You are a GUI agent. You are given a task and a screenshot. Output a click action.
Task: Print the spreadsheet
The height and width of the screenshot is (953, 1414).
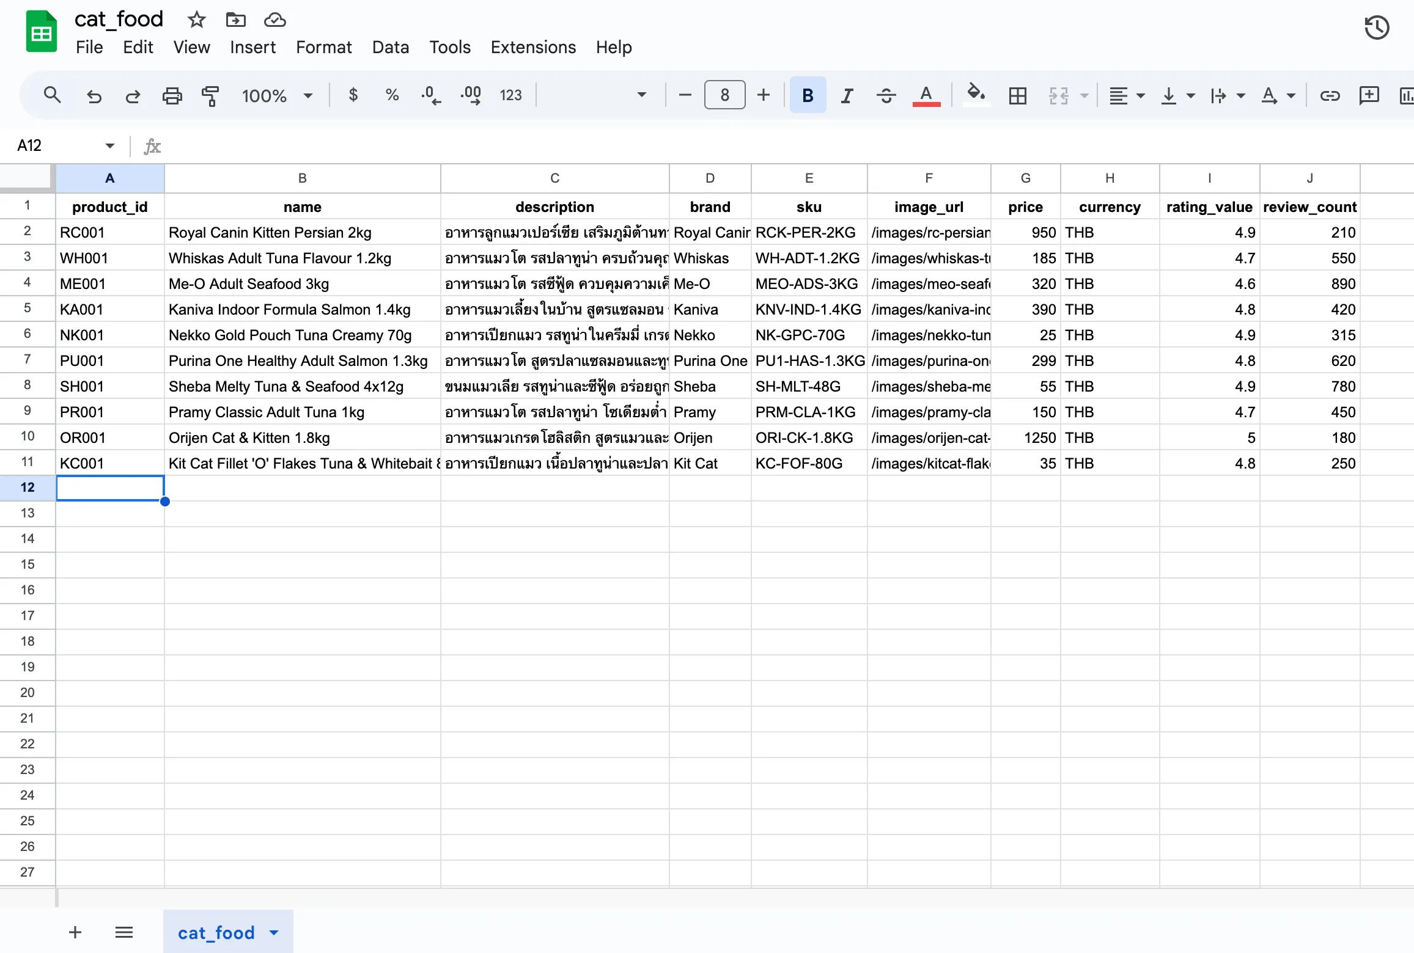click(172, 96)
